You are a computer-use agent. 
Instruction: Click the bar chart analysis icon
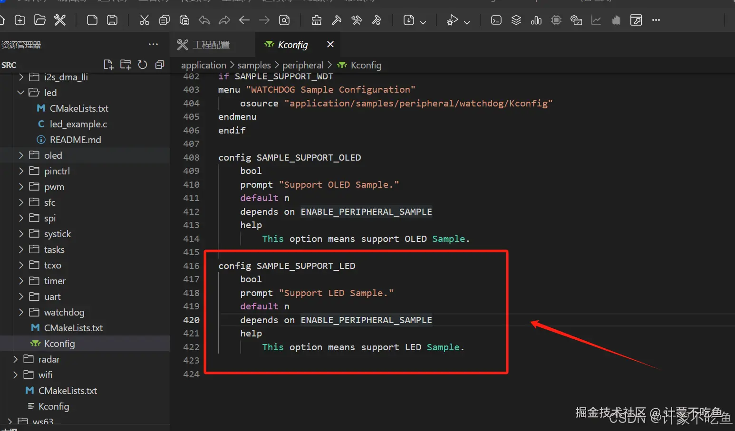point(536,20)
